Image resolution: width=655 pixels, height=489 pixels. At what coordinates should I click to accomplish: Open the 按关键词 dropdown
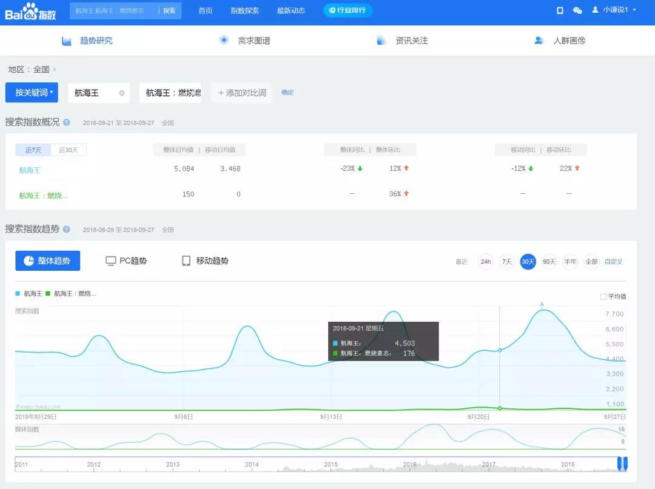pyautogui.click(x=32, y=93)
